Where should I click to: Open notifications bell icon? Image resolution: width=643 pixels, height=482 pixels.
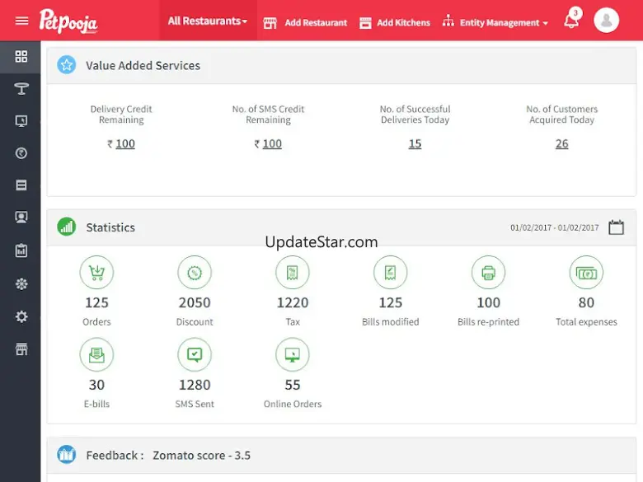click(x=572, y=19)
